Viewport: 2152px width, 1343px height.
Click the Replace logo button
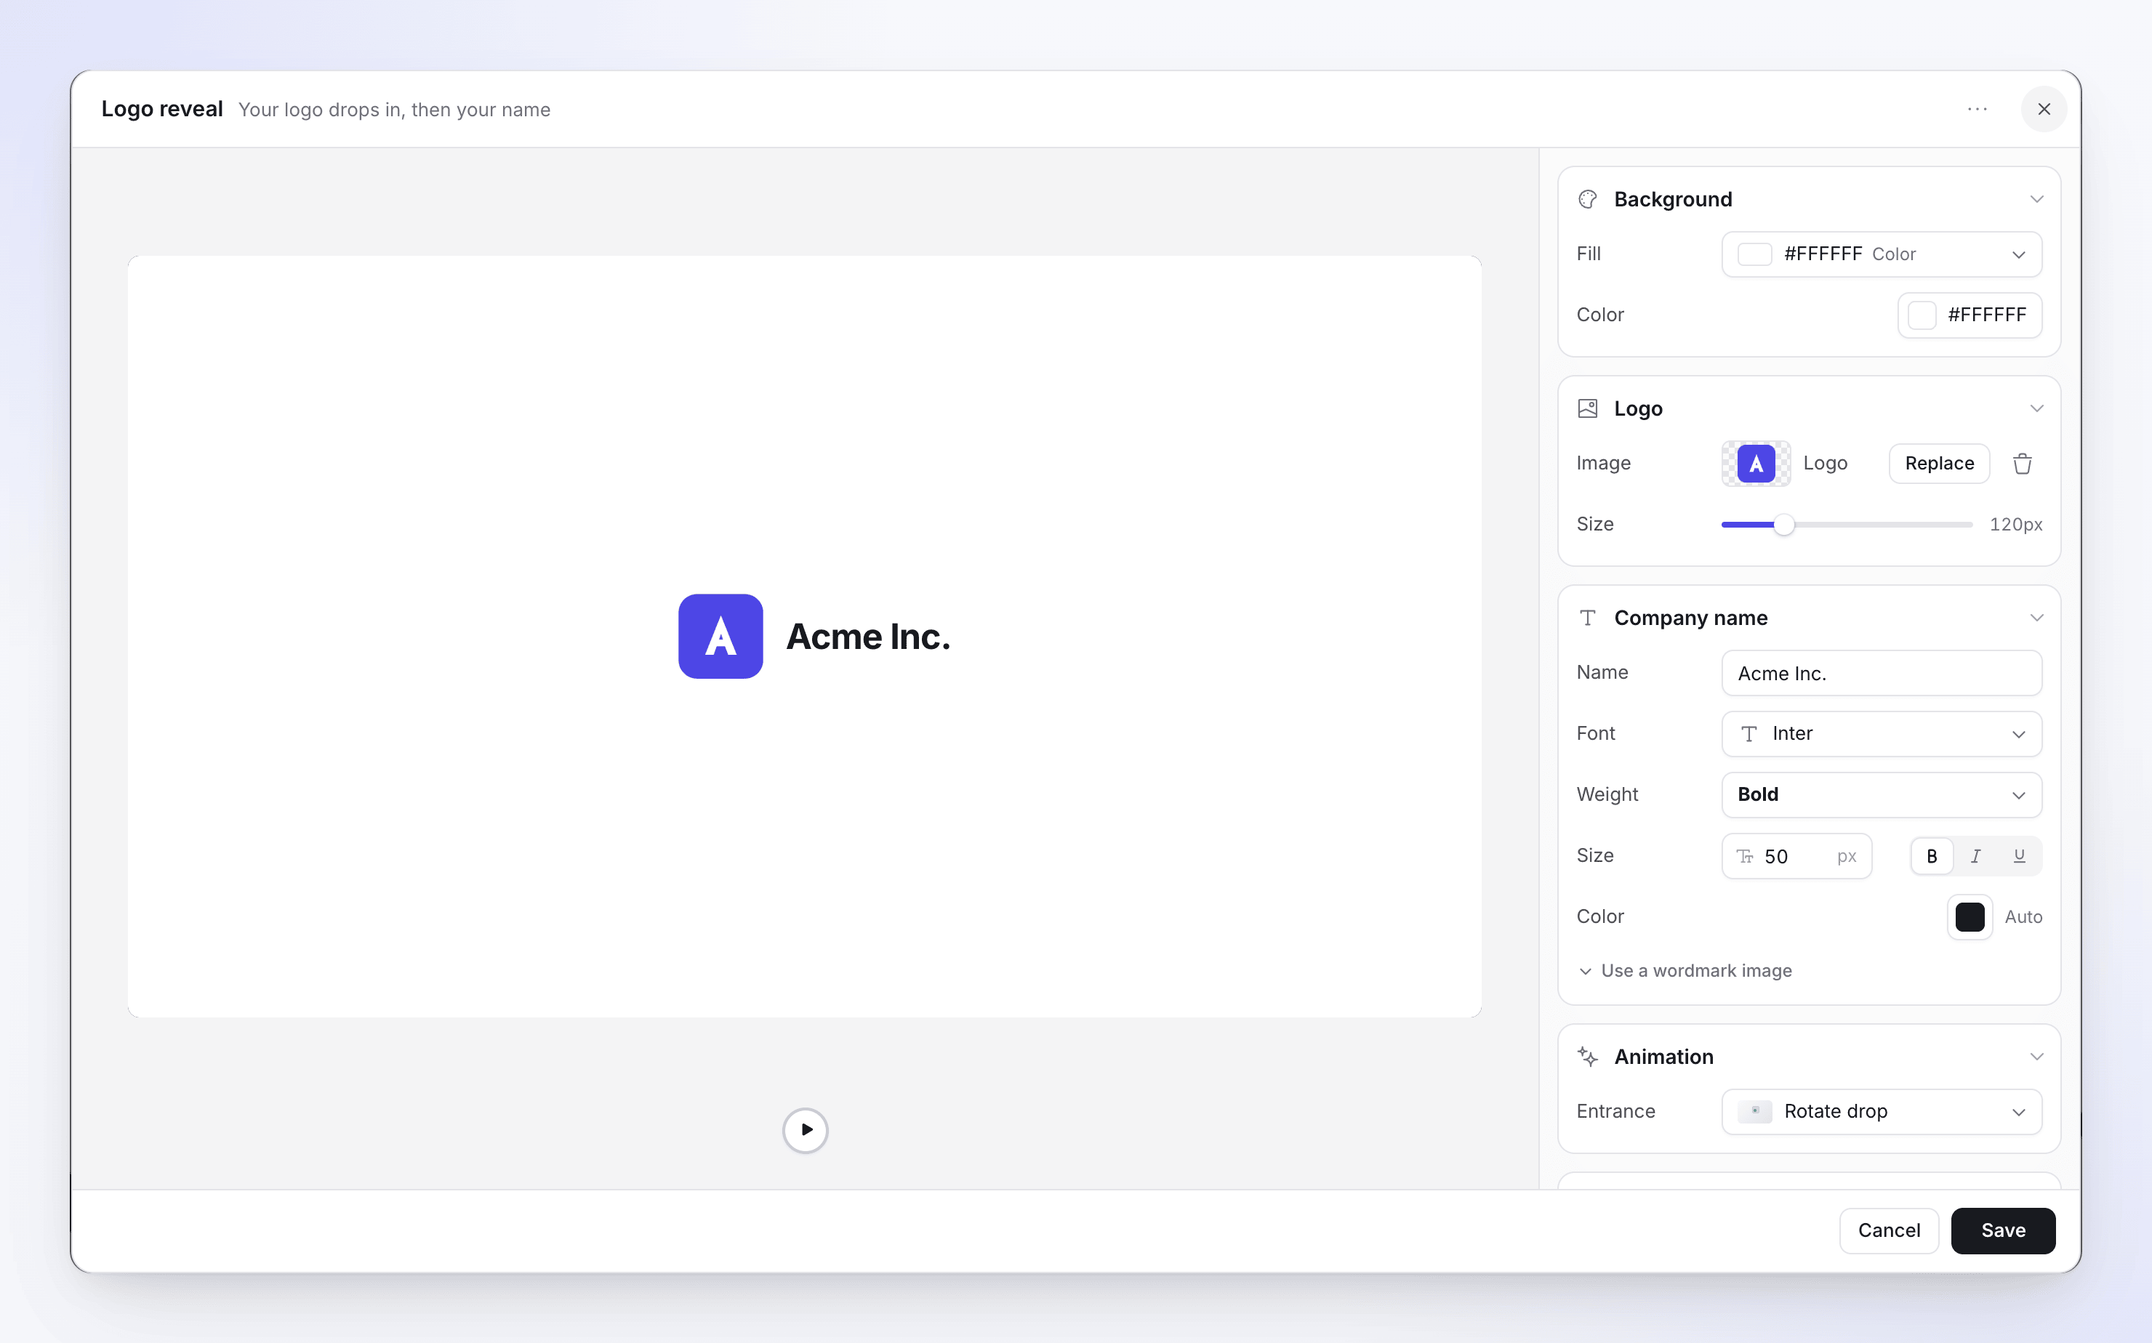tap(1940, 464)
